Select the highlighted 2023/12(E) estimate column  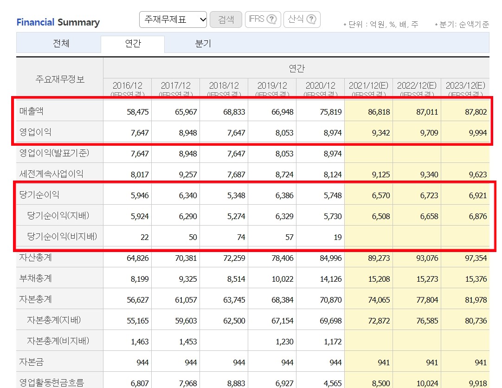466,84
